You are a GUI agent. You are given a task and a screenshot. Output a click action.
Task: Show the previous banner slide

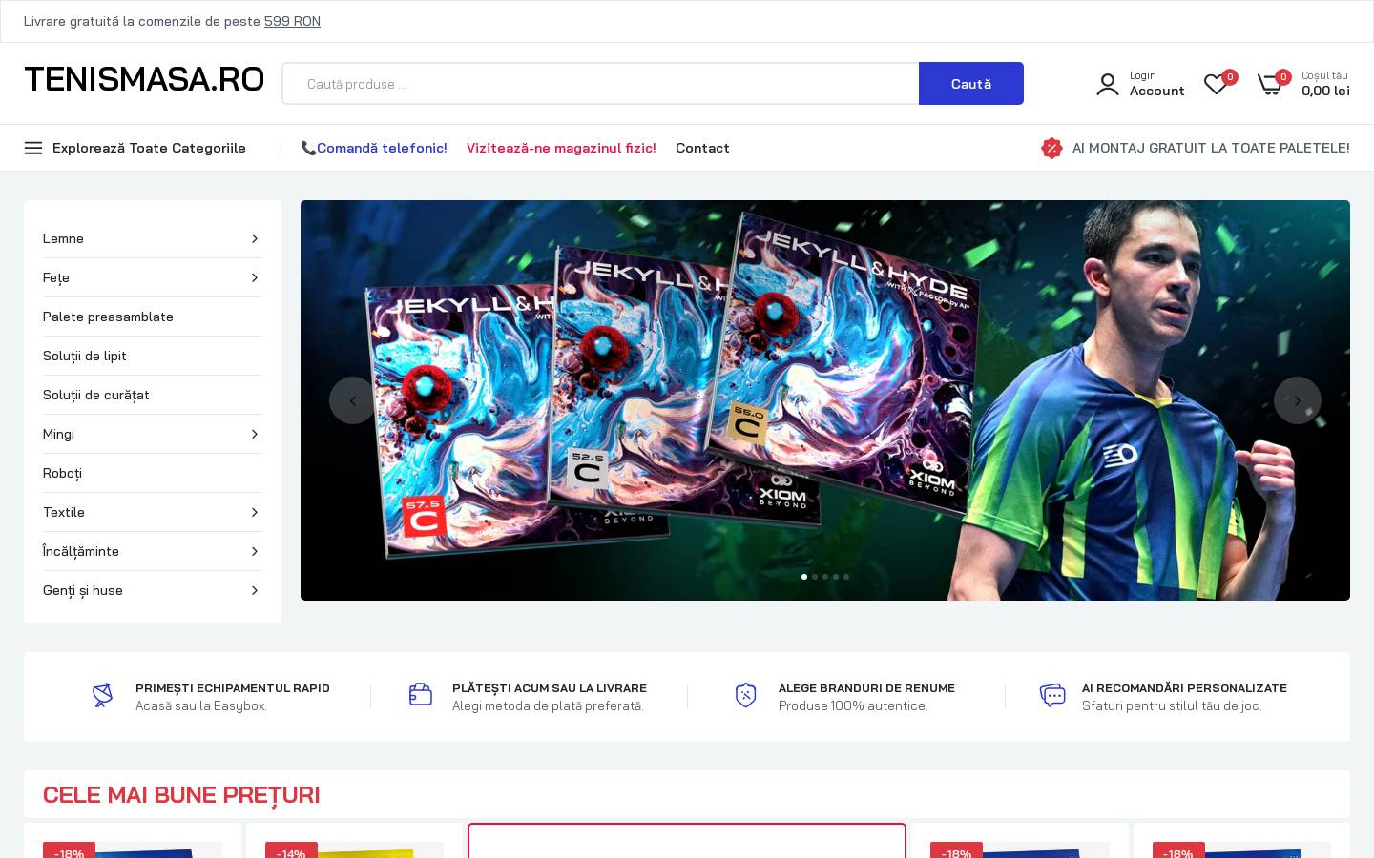click(353, 400)
